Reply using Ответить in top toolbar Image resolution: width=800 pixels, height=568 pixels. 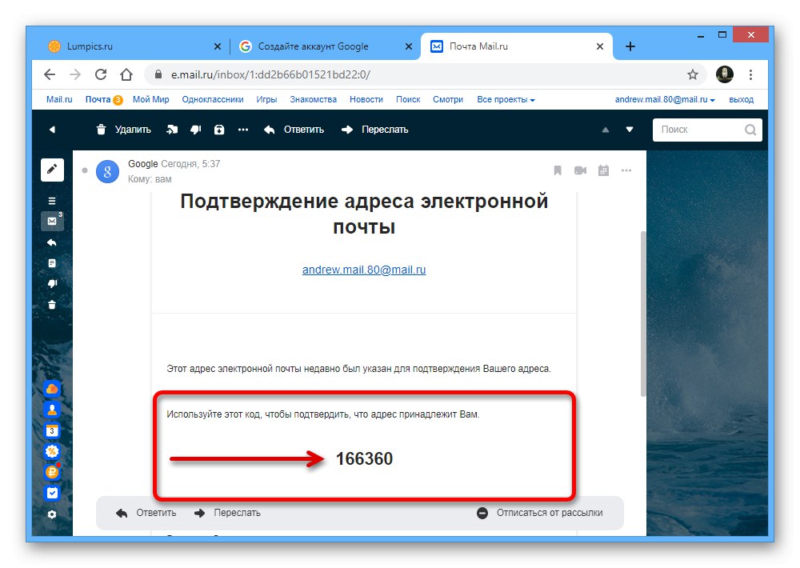294,130
